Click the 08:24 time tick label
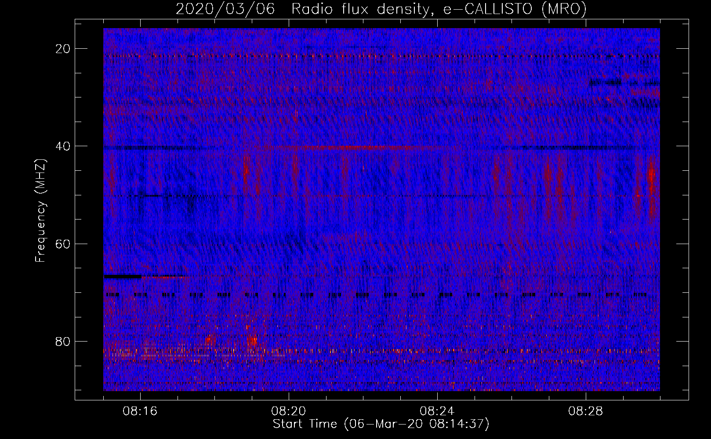The width and height of the screenshot is (711, 439). (x=437, y=411)
